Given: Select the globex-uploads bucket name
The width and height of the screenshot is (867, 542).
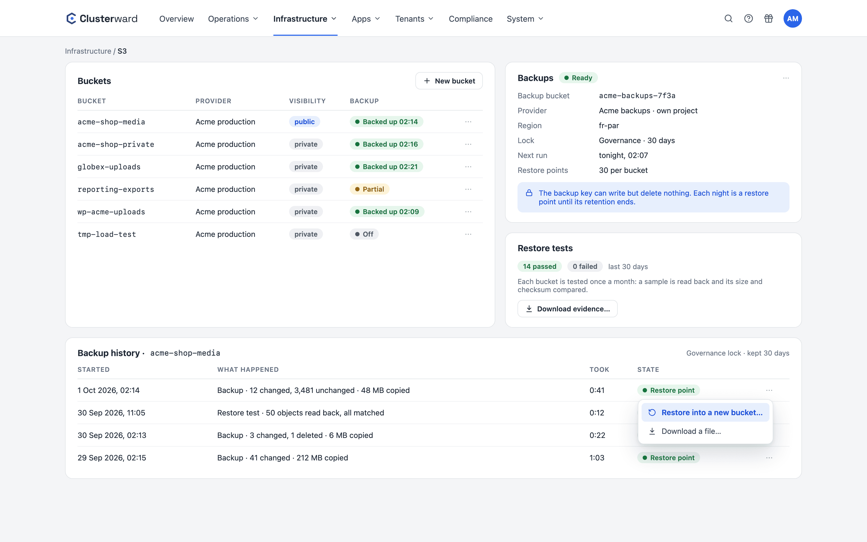Looking at the screenshot, I should coord(109,167).
